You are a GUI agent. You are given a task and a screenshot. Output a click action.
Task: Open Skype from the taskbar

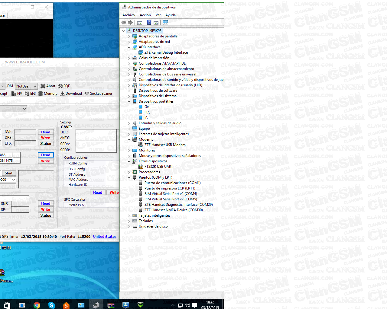coord(52,305)
